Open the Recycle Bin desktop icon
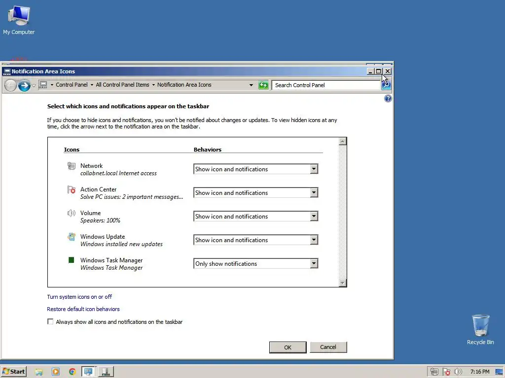Image resolution: width=505 pixels, height=378 pixels. (x=480, y=330)
